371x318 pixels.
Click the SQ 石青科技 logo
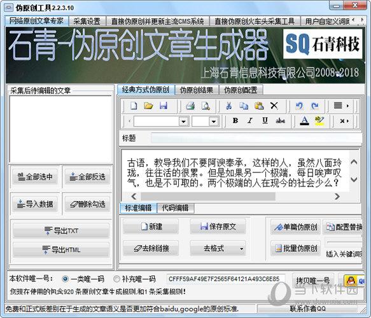[x=323, y=43]
